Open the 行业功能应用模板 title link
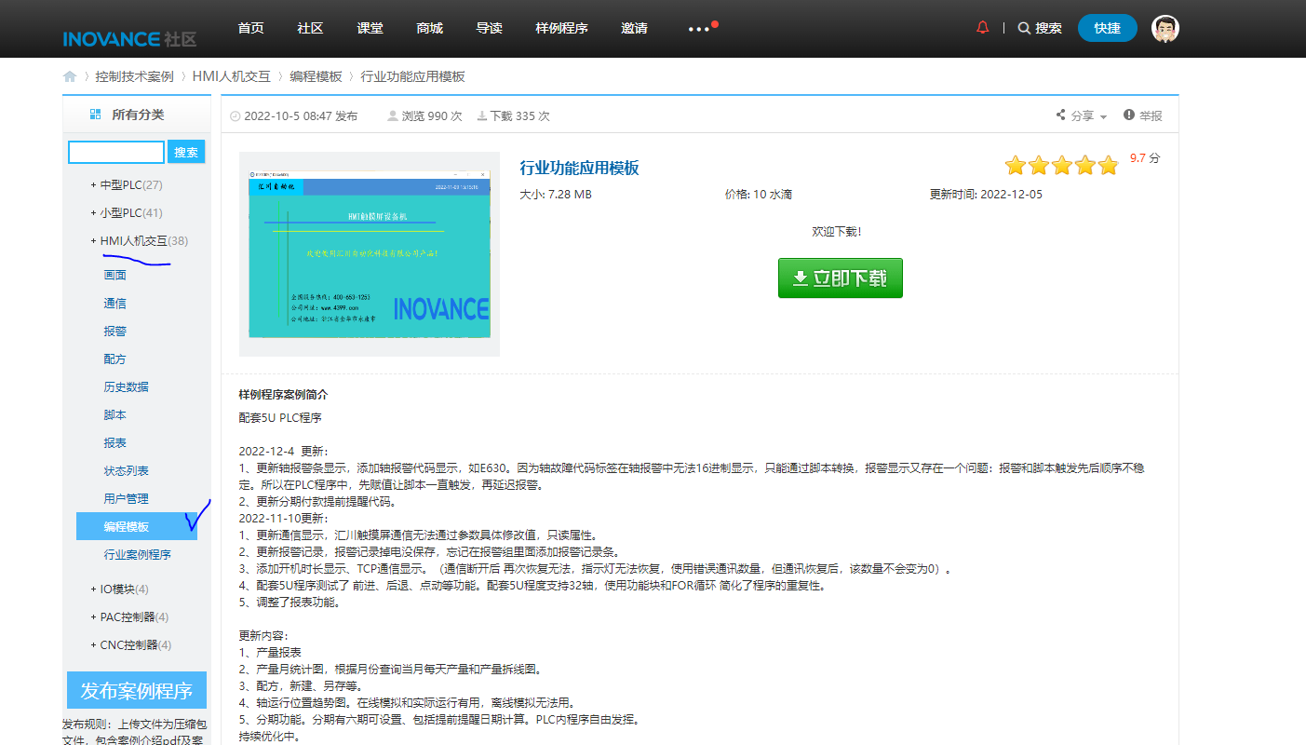The image size is (1306, 745). (x=579, y=168)
